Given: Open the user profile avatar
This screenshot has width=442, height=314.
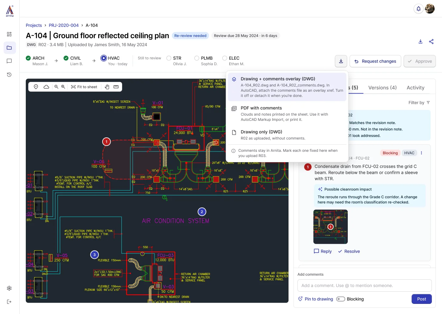Looking at the screenshot, I should pyautogui.click(x=430, y=9).
